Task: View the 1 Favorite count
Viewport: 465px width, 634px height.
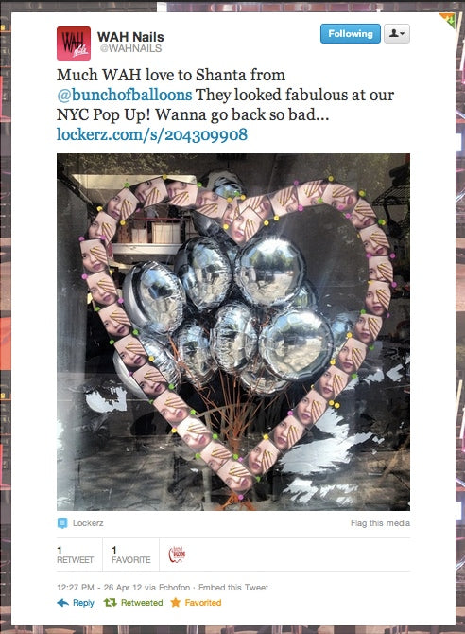Action: tap(130, 555)
